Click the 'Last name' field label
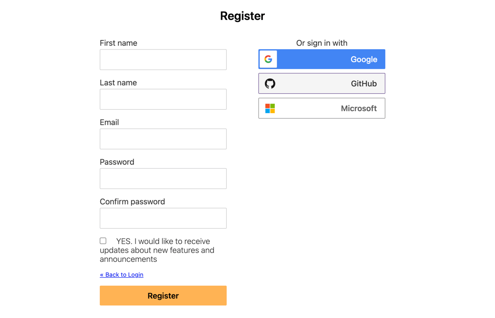 (119, 83)
